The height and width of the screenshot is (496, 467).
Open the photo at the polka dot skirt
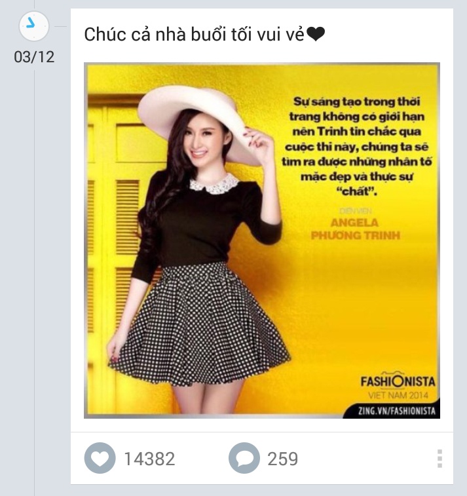199,326
